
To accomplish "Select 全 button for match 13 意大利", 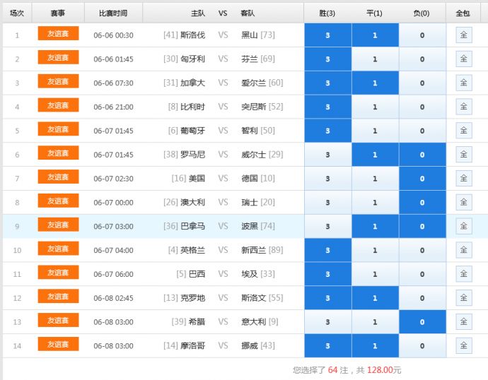I will pyautogui.click(x=464, y=322).
